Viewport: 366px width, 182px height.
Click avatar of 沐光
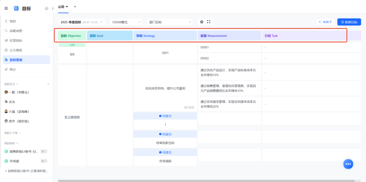click(x=6, y=102)
